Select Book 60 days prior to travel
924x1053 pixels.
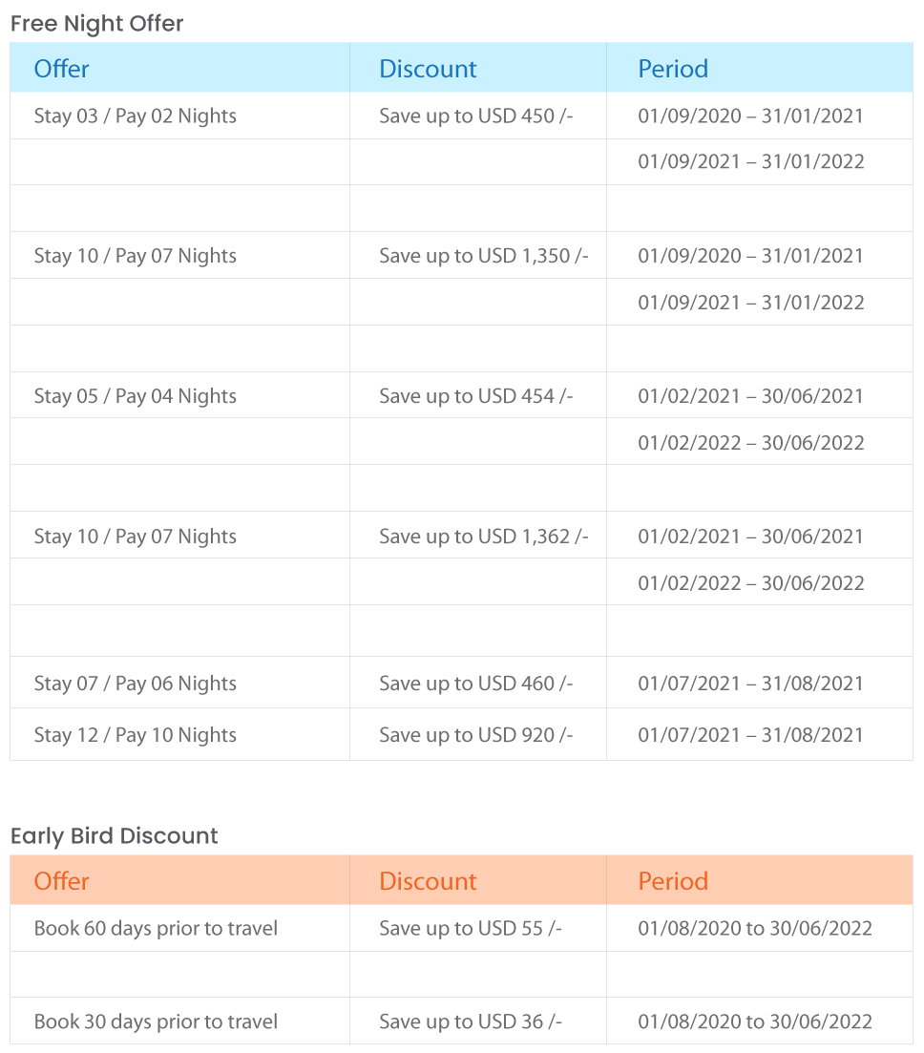(x=156, y=929)
